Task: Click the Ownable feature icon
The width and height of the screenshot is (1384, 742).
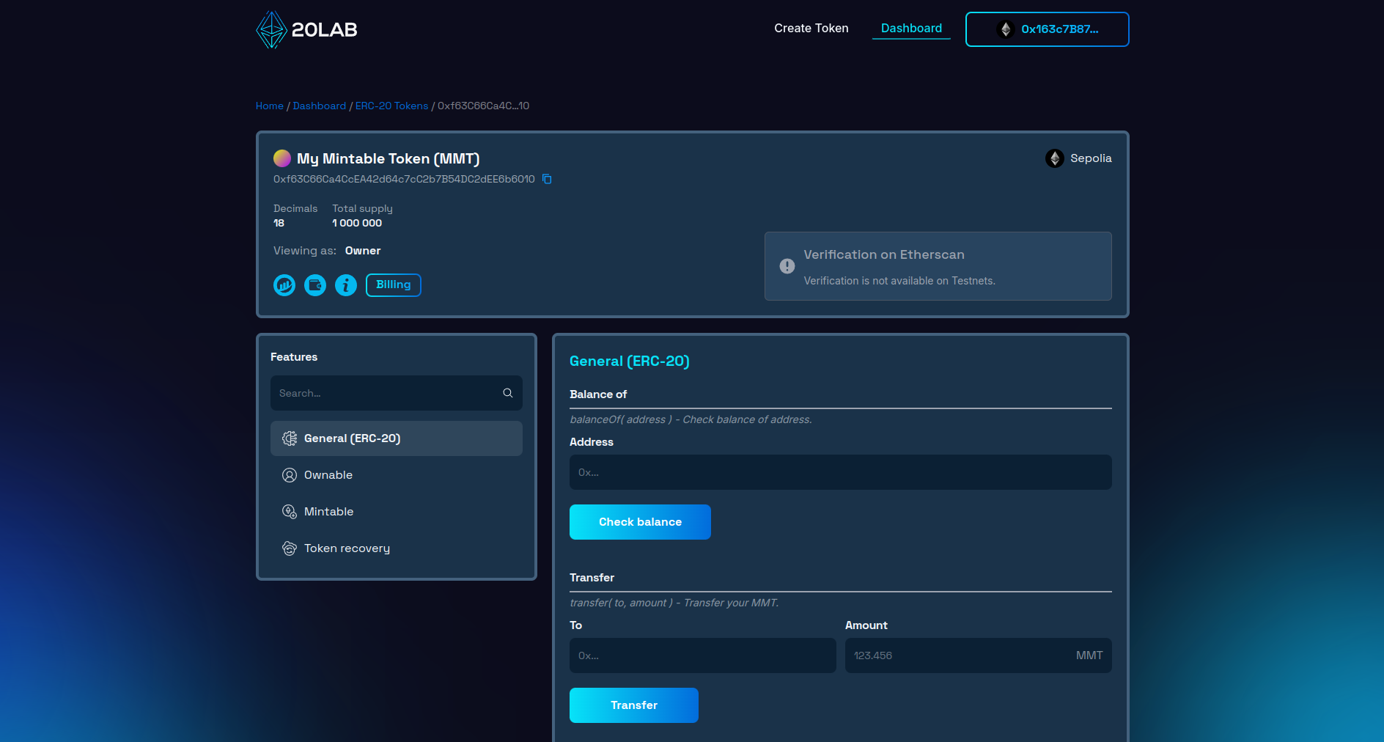Action: point(290,475)
